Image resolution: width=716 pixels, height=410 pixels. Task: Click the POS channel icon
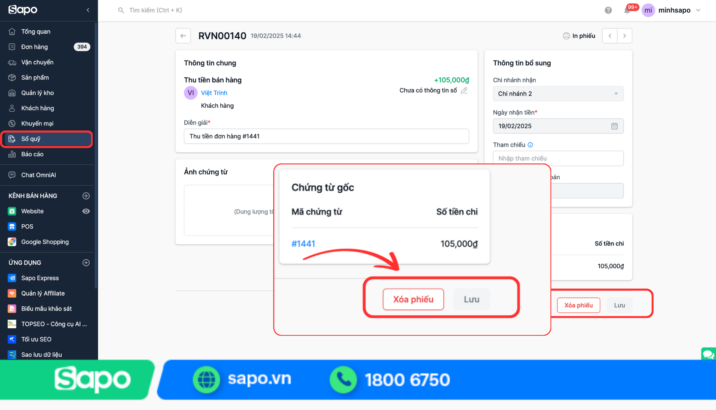(x=12, y=226)
